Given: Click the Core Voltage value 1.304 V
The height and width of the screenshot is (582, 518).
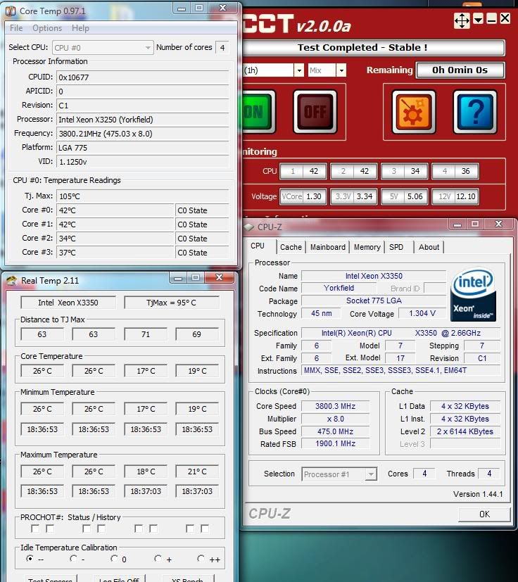Looking at the screenshot, I should coord(422,313).
